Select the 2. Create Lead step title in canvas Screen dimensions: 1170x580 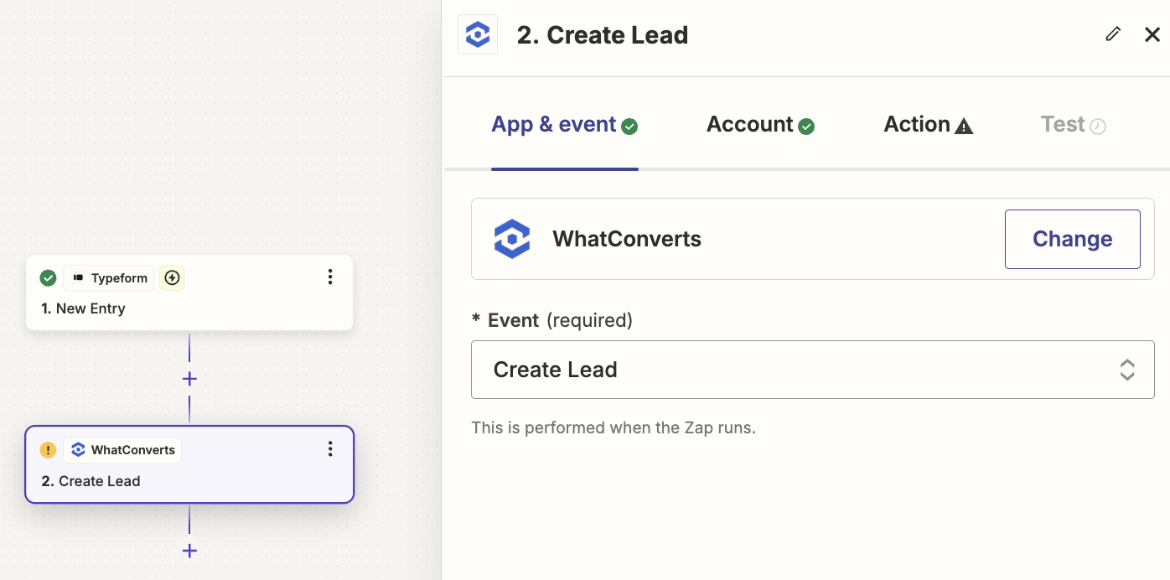(91, 481)
